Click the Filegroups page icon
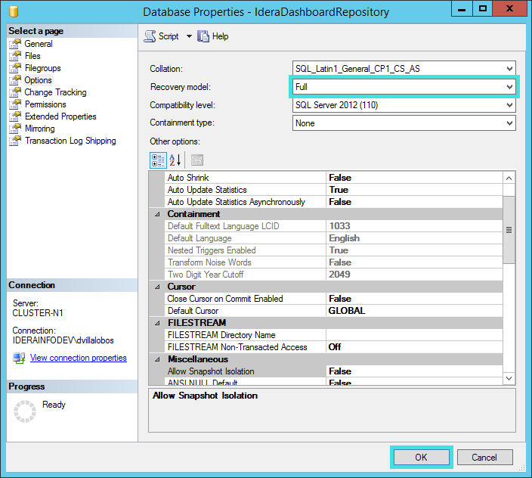 click(15, 68)
